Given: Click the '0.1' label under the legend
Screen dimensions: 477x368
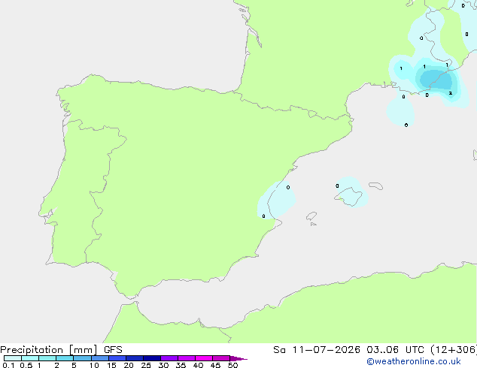Looking at the screenshot, I should coord(8,365).
